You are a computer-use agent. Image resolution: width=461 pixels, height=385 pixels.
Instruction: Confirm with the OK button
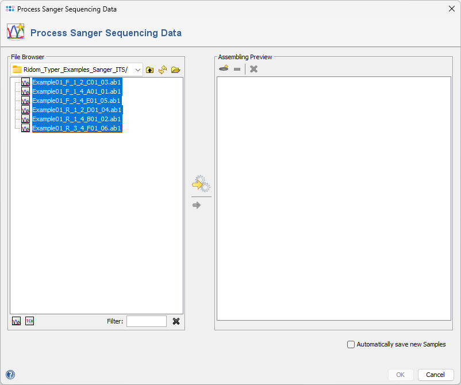pos(401,375)
